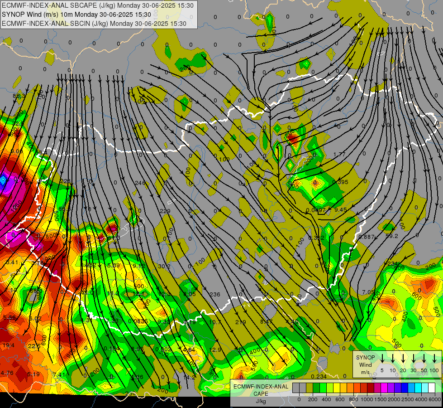Click the station value '59.2'
This screenshot has height=408, width=443.
point(391,236)
